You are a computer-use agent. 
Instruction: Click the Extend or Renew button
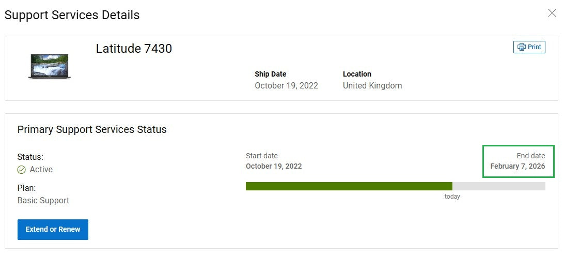[53, 230]
